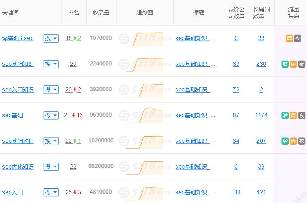Expand 搜 dropdown in seo优化知识 row

click(x=51, y=167)
